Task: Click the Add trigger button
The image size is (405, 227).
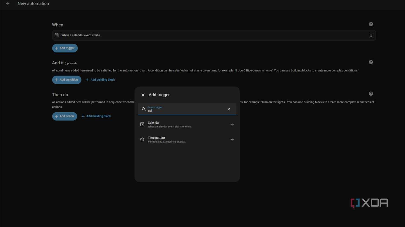Action: tap(65, 48)
